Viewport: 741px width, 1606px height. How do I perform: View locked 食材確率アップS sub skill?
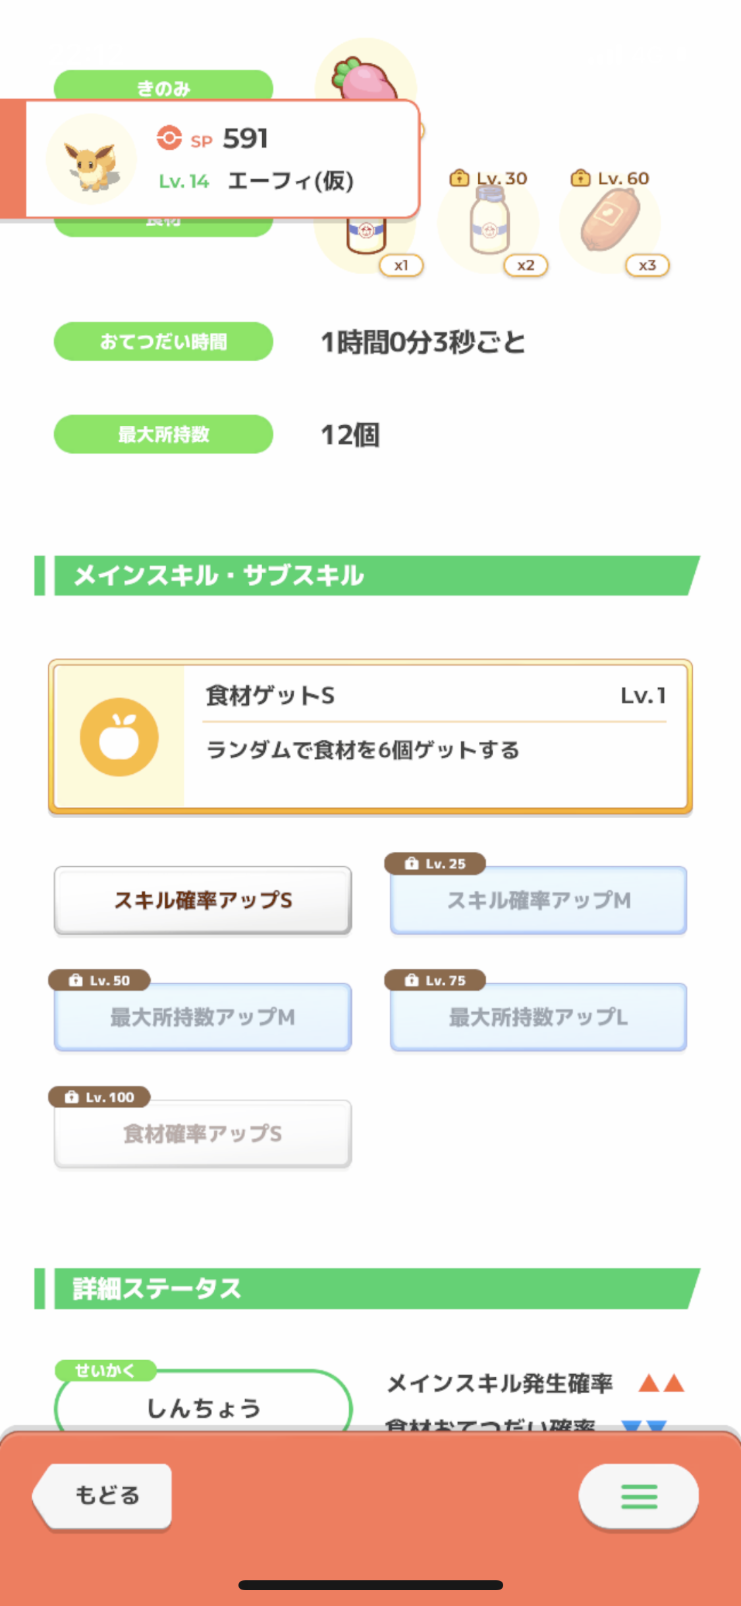(203, 1133)
